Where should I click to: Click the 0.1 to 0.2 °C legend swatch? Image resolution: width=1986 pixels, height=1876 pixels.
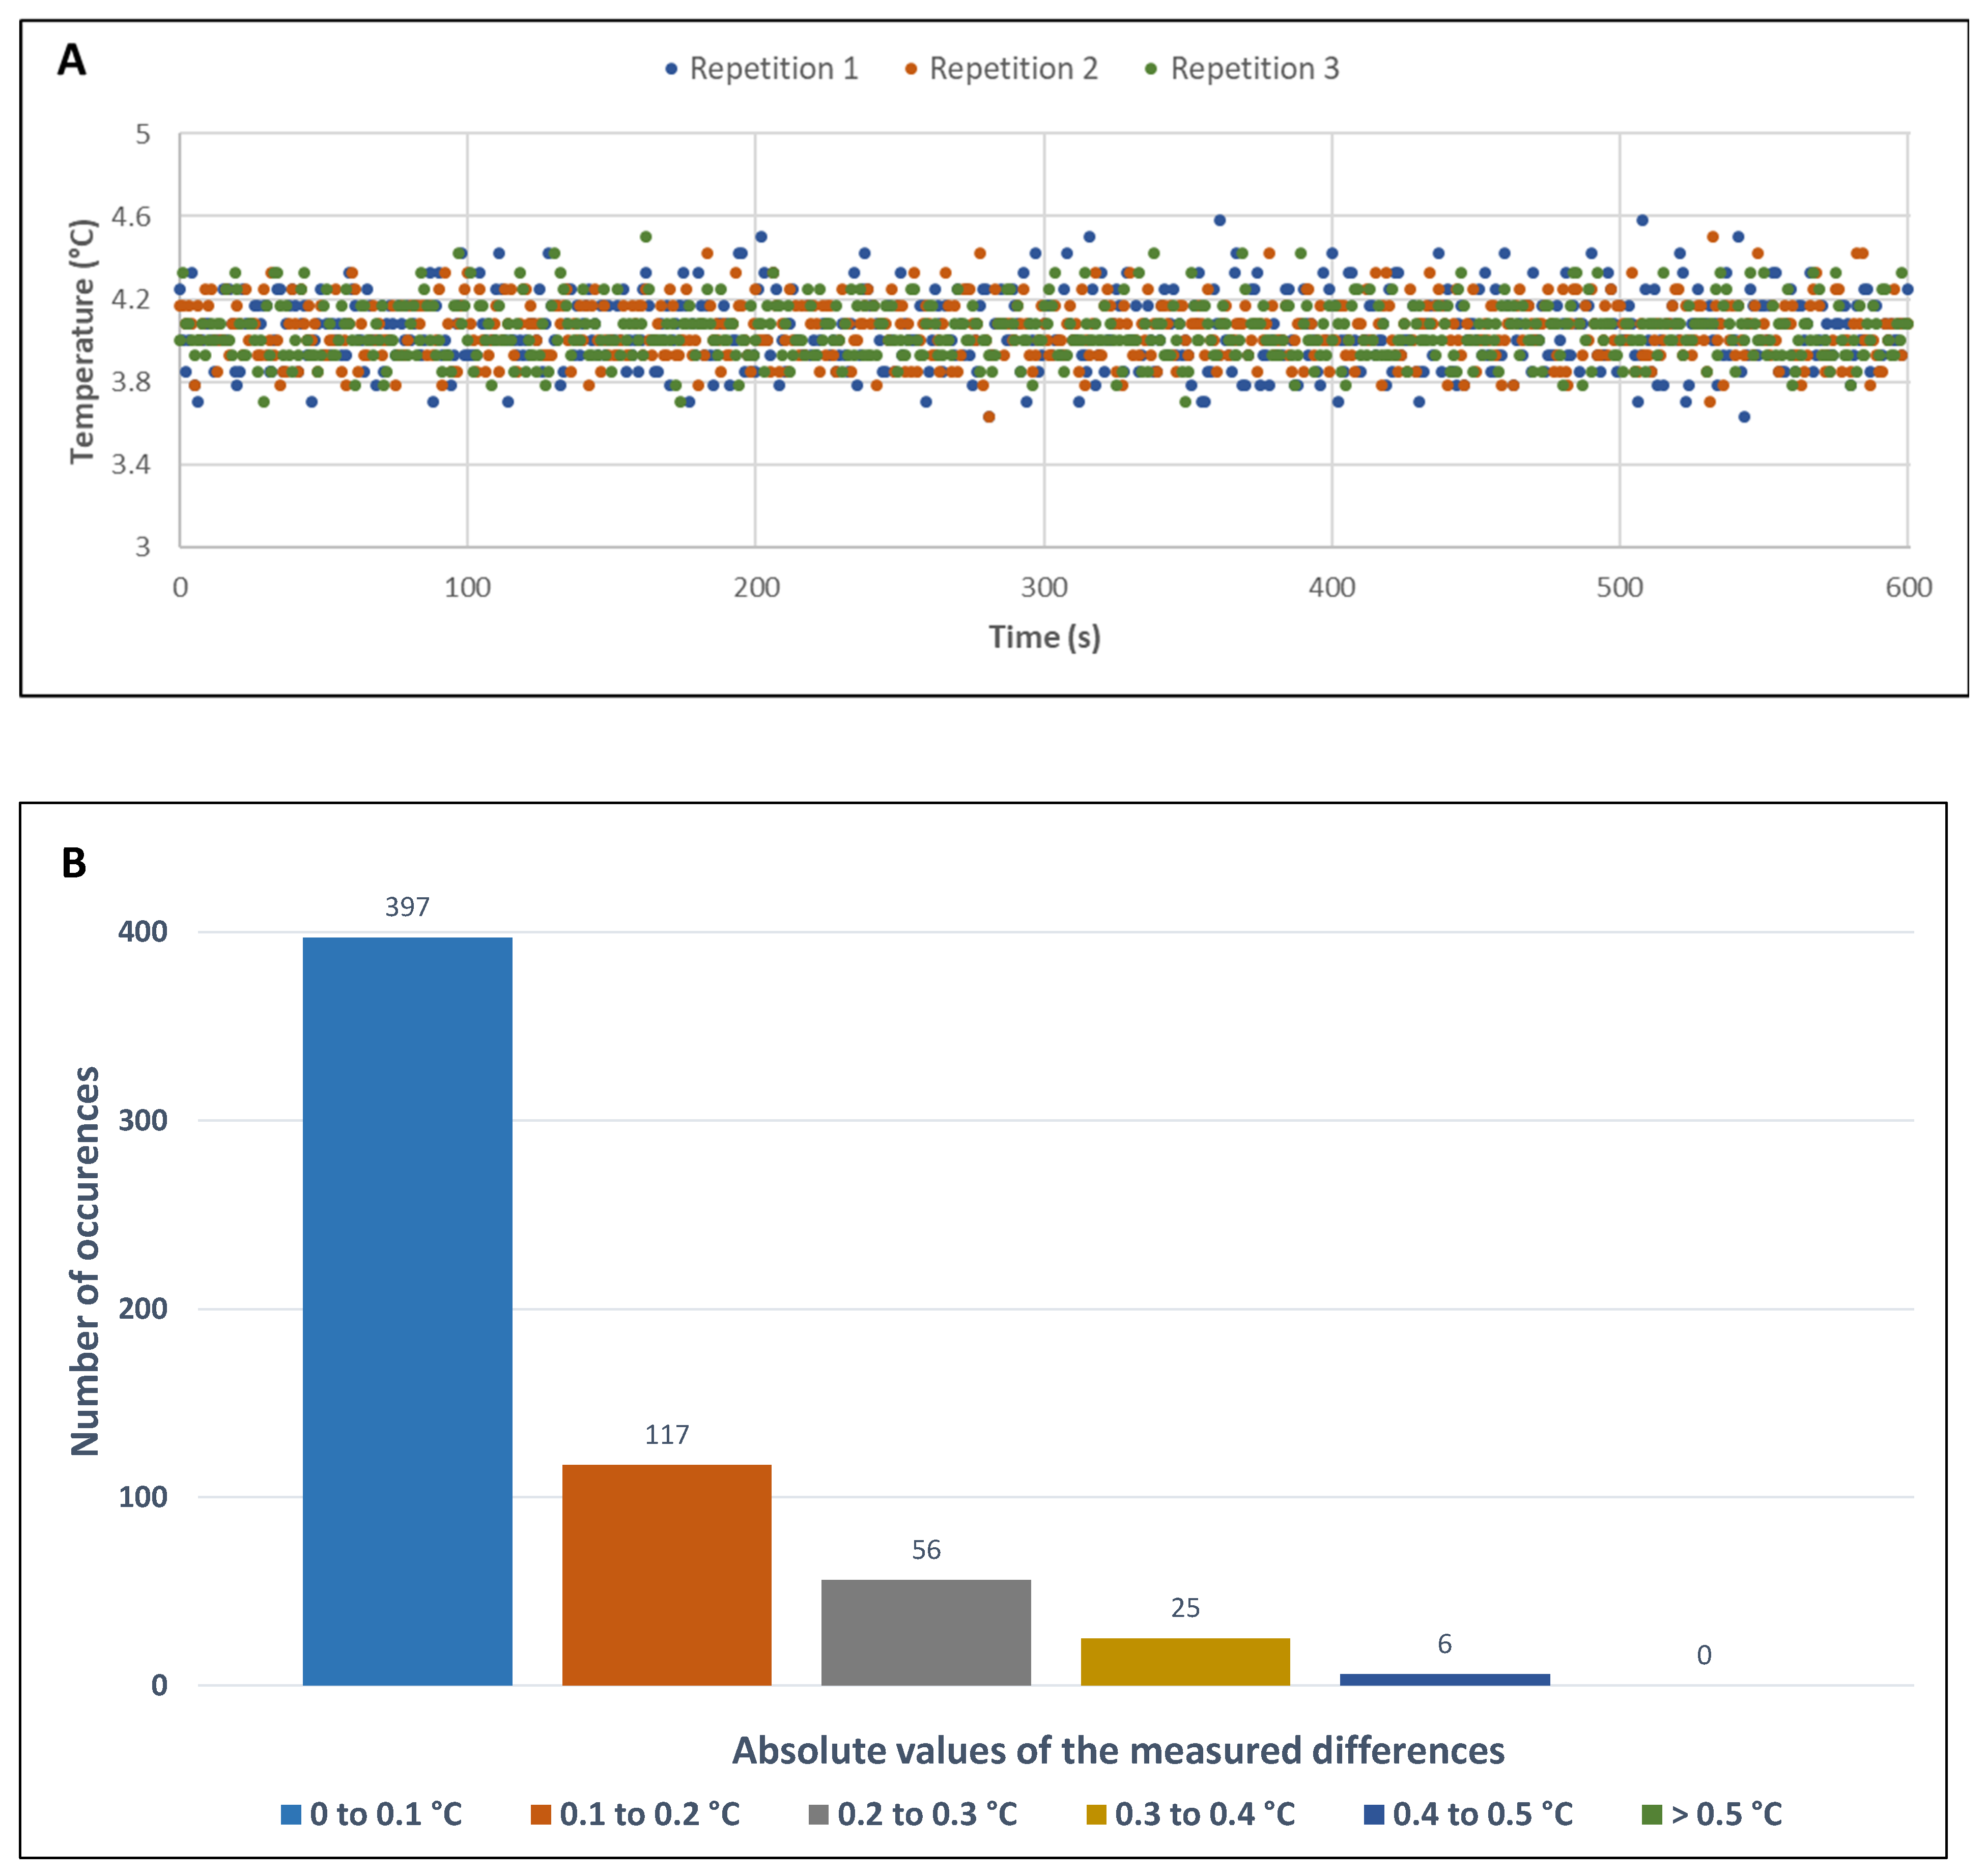pos(541,1815)
